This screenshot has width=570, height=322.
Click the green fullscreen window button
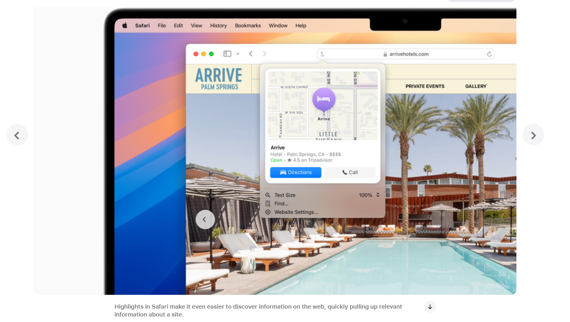211,54
